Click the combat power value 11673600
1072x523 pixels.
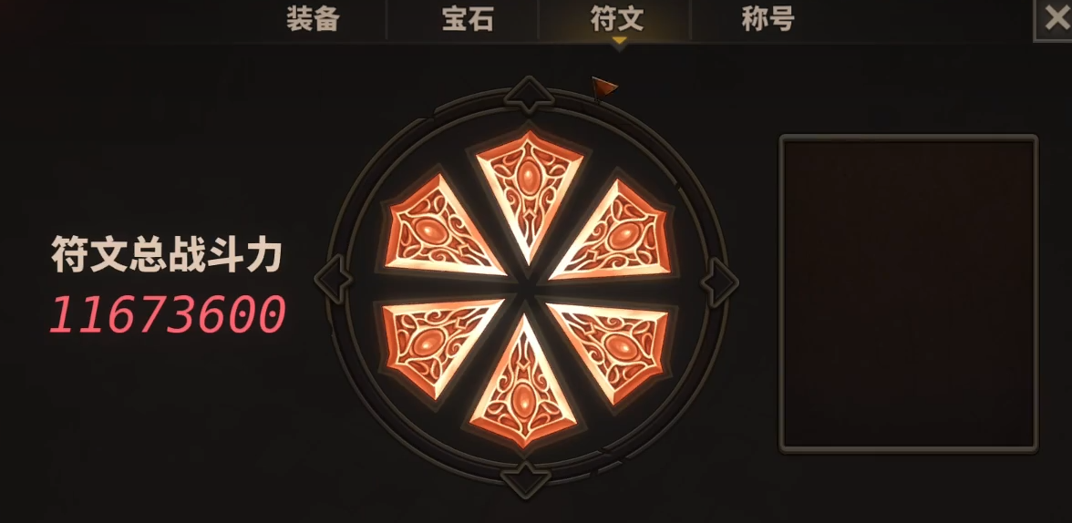pos(167,315)
